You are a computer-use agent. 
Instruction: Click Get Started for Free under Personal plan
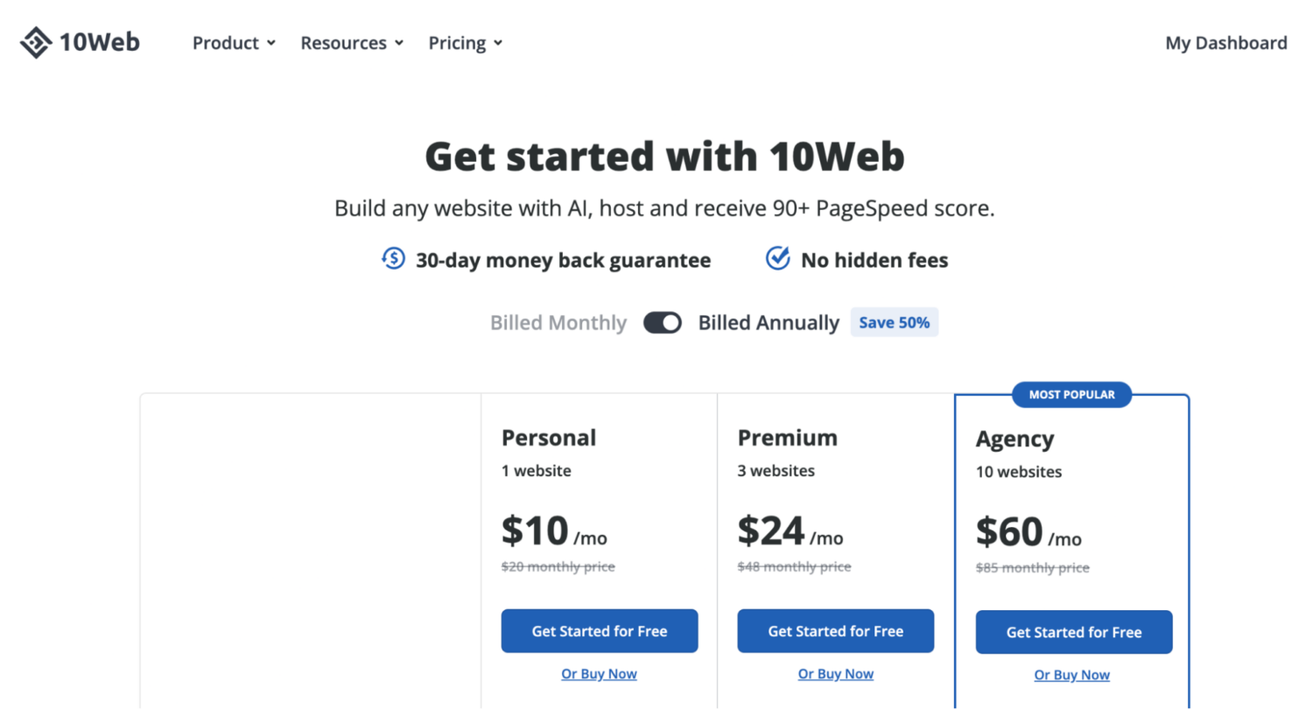point(599,630)
